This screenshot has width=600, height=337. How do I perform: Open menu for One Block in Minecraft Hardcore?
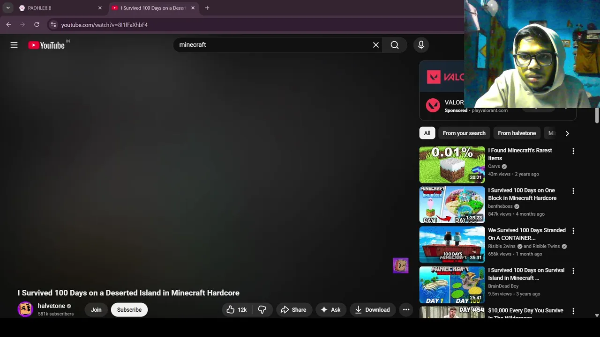pos(573,191)
